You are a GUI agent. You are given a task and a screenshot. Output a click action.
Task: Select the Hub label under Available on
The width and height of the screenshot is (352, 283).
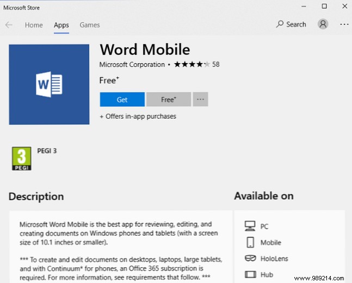(x=267, y=274)
